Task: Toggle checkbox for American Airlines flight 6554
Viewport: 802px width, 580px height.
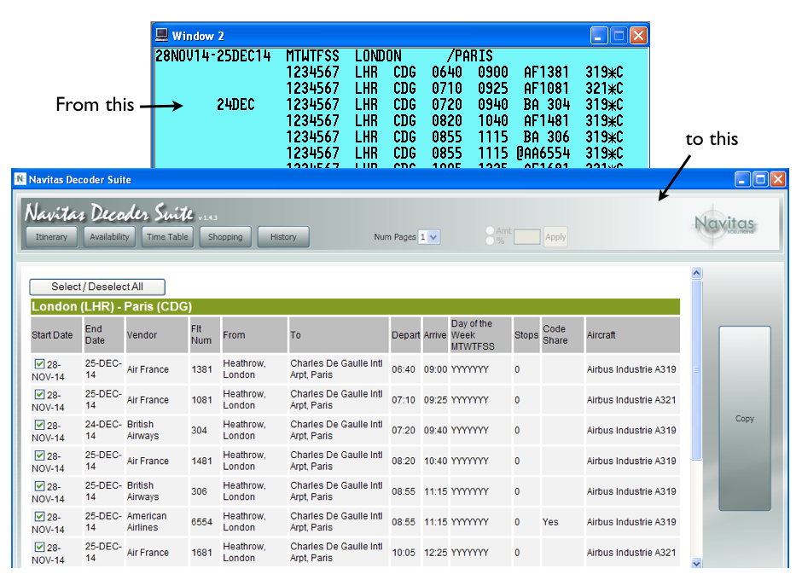Action: click(x=39, y=516)
